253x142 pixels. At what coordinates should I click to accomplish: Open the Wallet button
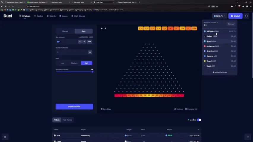pyautogui.click(x=235, y=16)
